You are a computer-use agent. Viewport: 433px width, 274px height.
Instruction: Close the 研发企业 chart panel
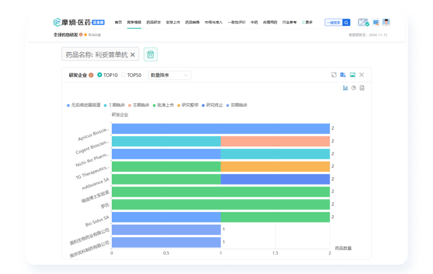(x=362, y=75)
